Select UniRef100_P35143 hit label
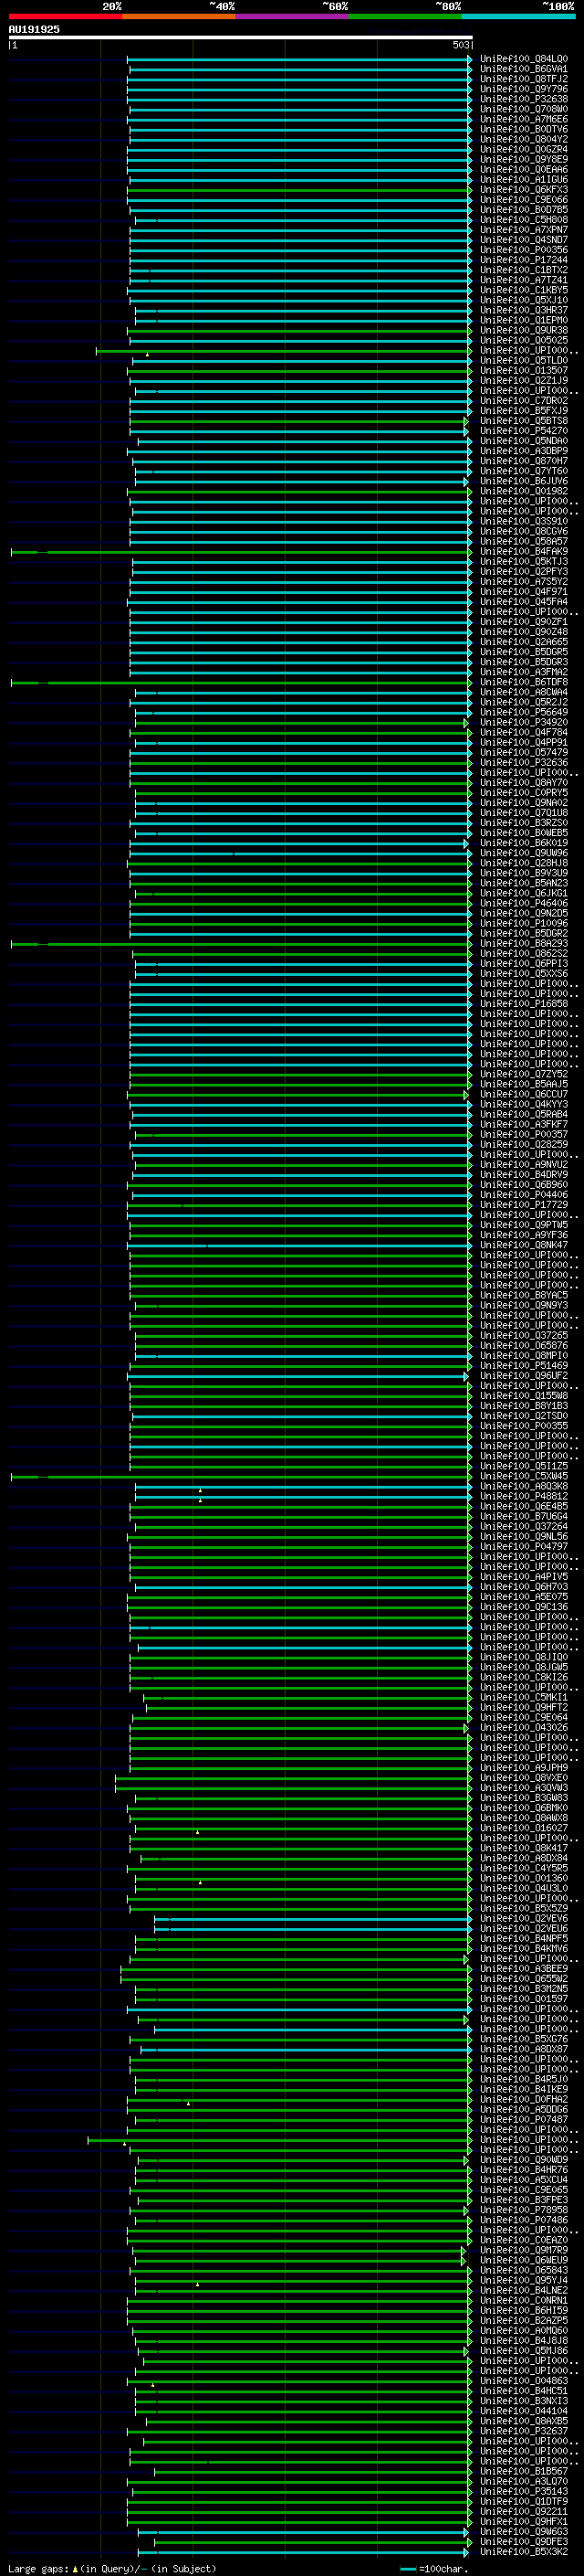The image size is (584, 2576). pos(523,2491)
